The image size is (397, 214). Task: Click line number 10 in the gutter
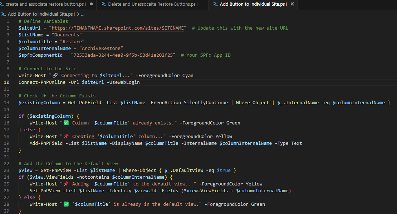click(8, 82)
